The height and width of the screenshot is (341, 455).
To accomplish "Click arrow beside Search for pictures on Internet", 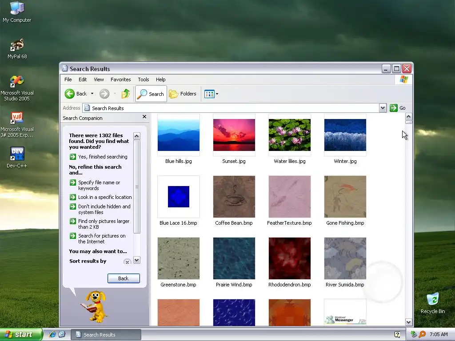I will [72, 236].
